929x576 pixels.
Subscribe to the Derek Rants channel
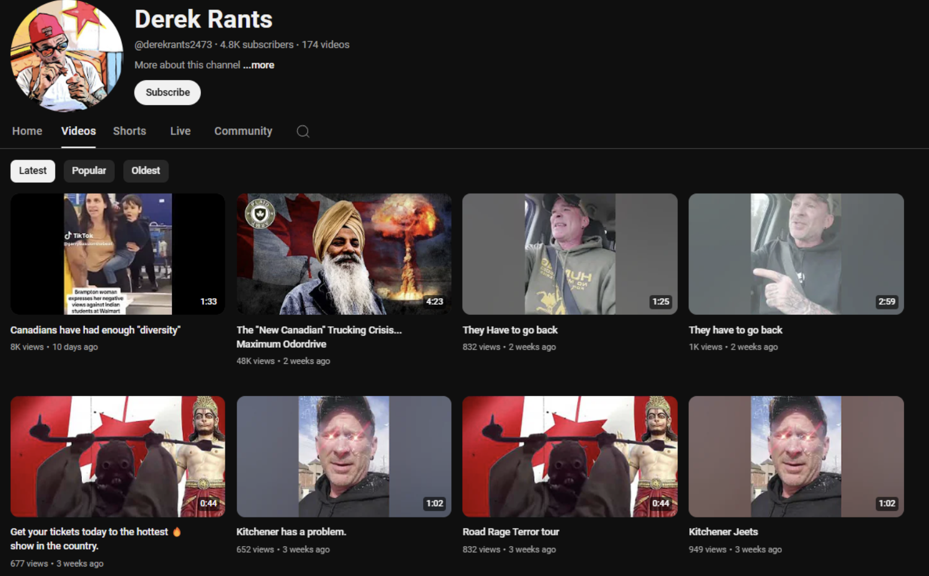[167, 93]
